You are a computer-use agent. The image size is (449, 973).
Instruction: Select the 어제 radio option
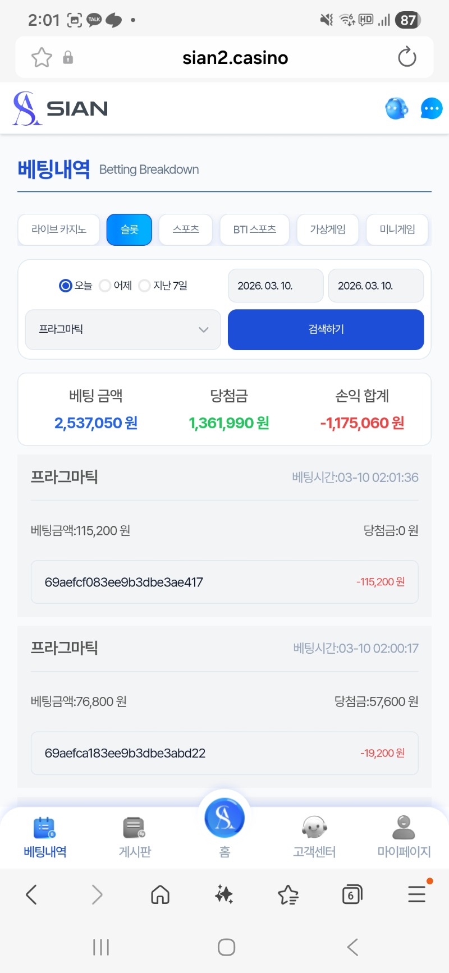click(105, 286)
